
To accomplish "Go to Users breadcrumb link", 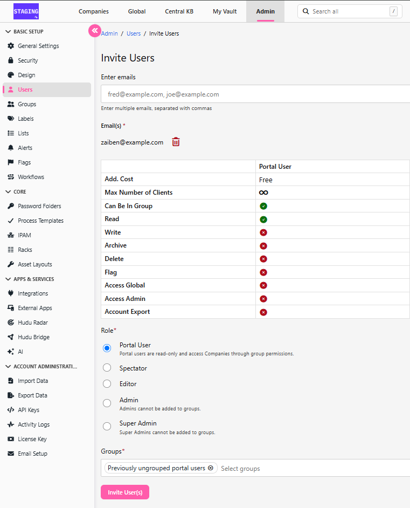I will pos(134,33).
